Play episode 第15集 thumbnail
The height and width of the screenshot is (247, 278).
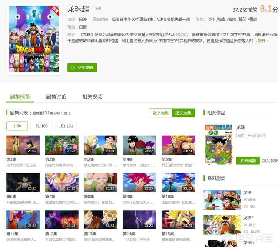[179, 220]
